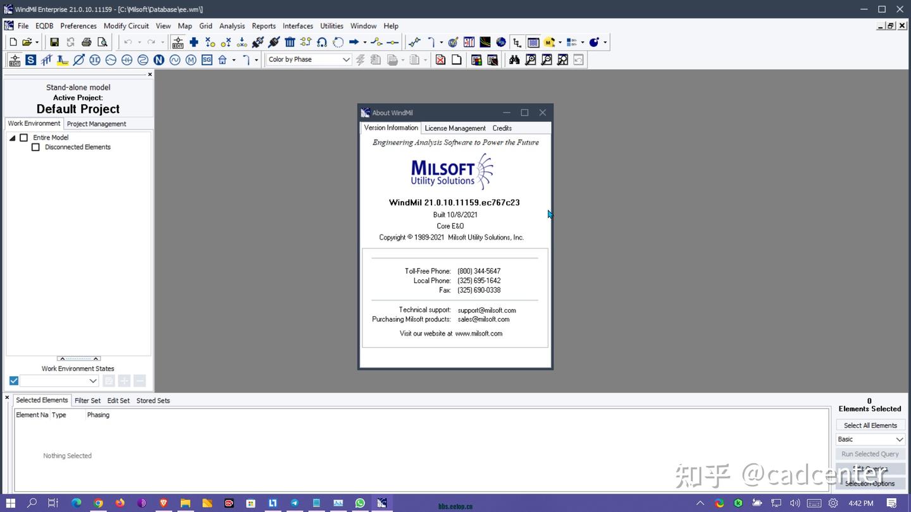Click the Print icon on the toolbar
Screen dimensions: 911x512
pos(86,42)
